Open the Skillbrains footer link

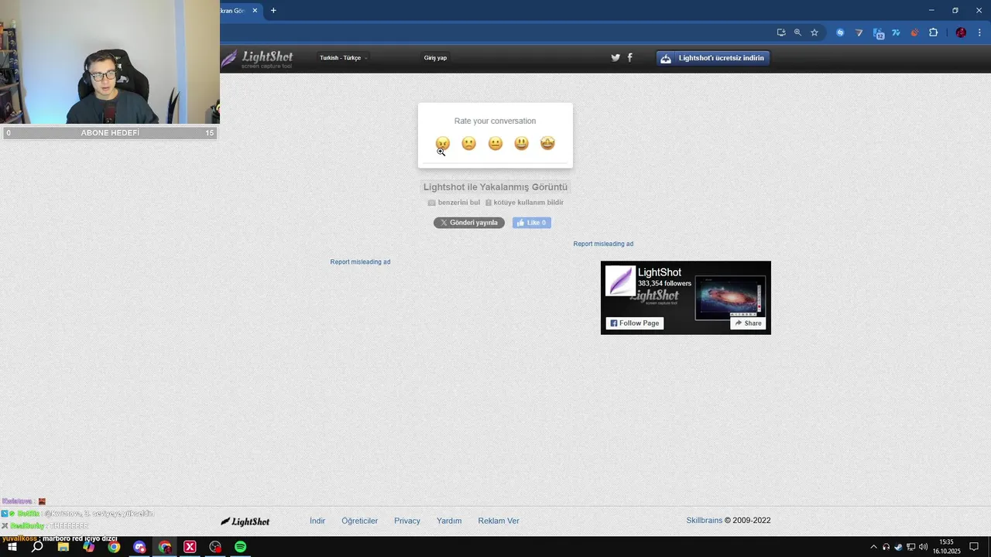click(x=704, y=521)
